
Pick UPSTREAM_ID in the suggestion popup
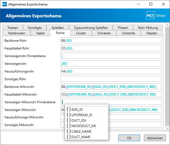pyautogui.click(x=87, y=115)
